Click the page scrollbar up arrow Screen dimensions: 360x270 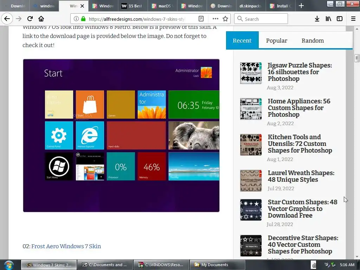[x=357, y=29]
